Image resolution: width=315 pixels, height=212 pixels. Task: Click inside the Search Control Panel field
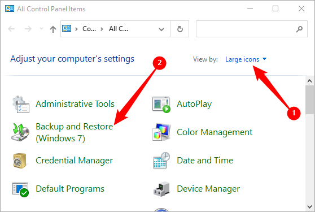coord(252,29)
